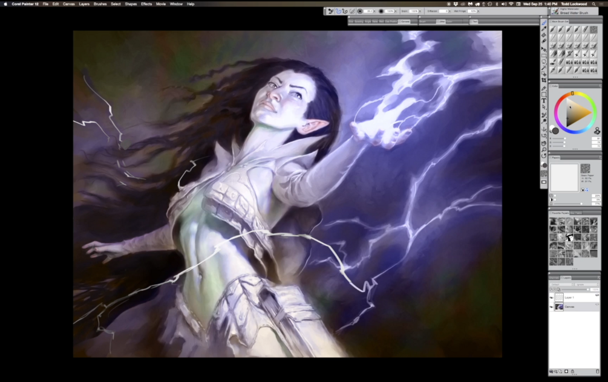Click the hue ring marker on the color wheel
Screen dimensions: 608x382
572,93
